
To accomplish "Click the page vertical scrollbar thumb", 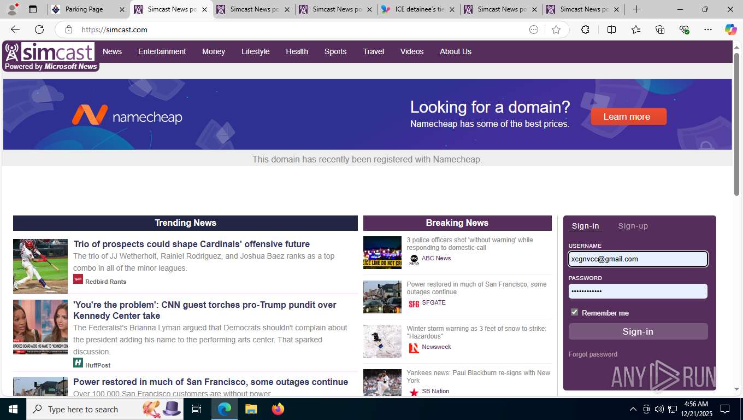I will (736, 124).
